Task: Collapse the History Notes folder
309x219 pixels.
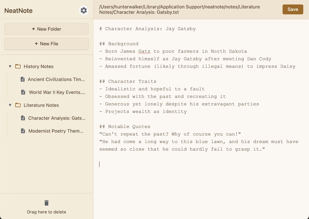Action: tap(10, 66)
